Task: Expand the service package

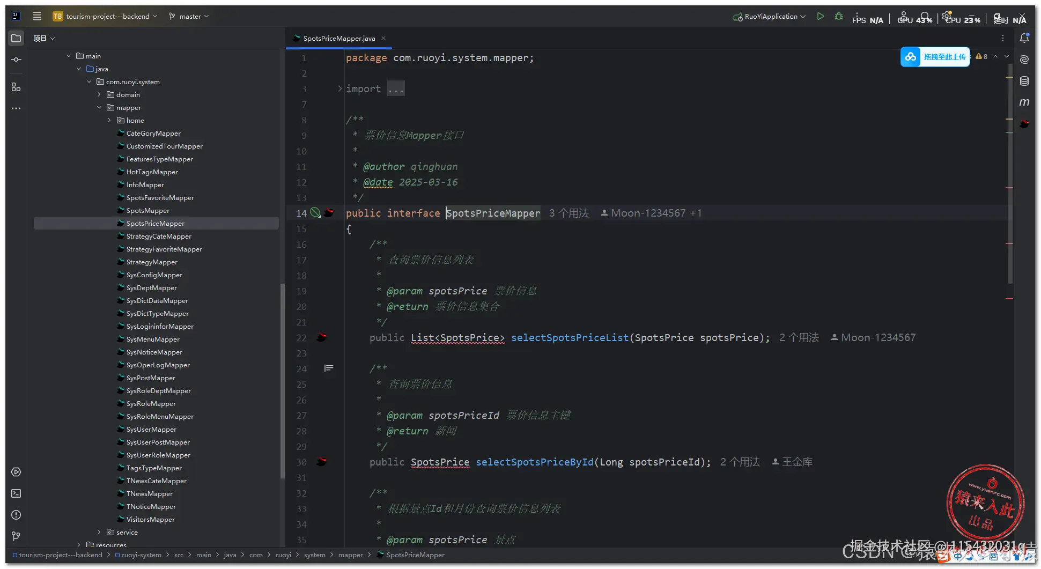Action: coord(99,532)
